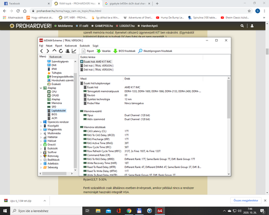The image size is (269, 215).
Task: Go up one level in AIDA64
Action: (x=54, y=51)
